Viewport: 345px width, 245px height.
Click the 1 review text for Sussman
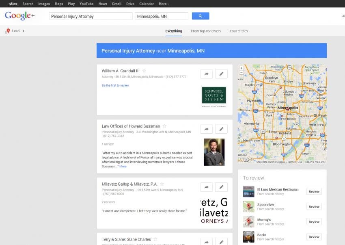point(108,144)
